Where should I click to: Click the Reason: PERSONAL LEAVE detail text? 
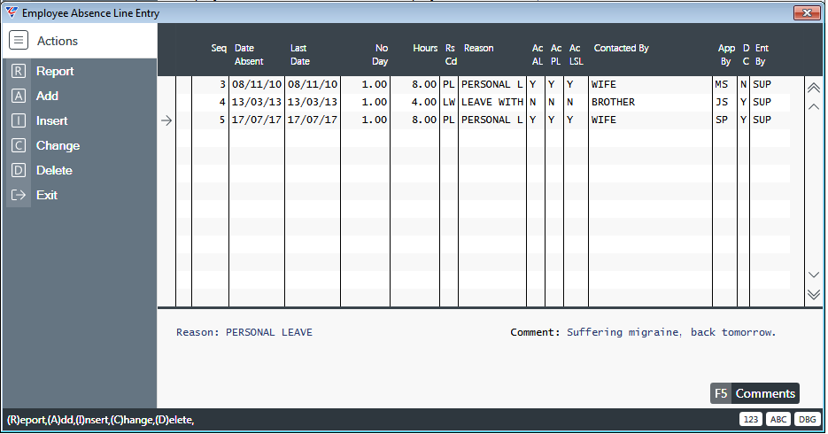pos(244,332)
